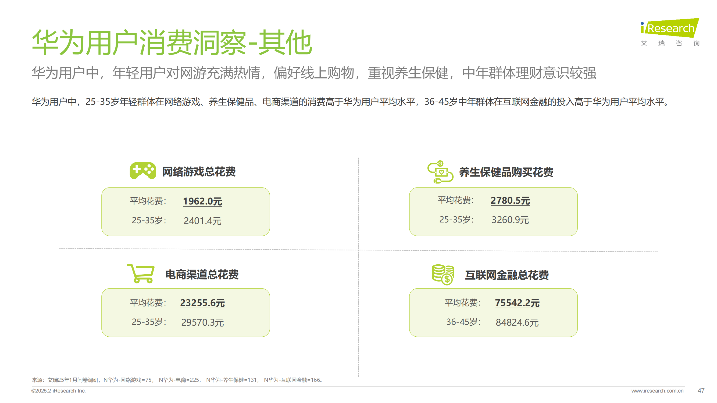Click the value 1962.0元
This screenshot has width=717, height=403.
(202, 201)
